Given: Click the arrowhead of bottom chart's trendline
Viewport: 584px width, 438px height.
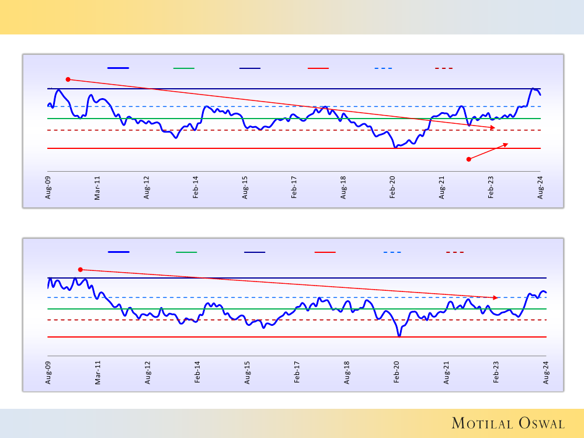Looking at the screenshot, I should (496, 298).
